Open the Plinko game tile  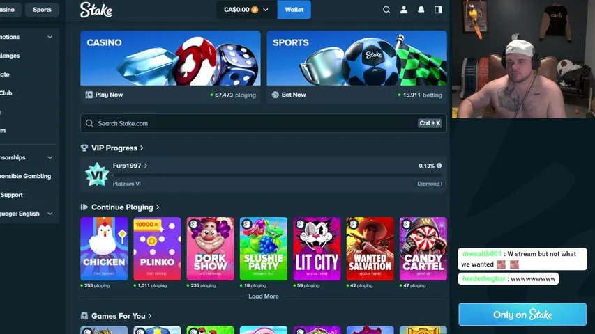157,249
